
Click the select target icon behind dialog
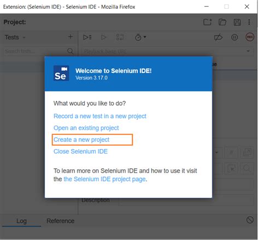tap(232, 168)
